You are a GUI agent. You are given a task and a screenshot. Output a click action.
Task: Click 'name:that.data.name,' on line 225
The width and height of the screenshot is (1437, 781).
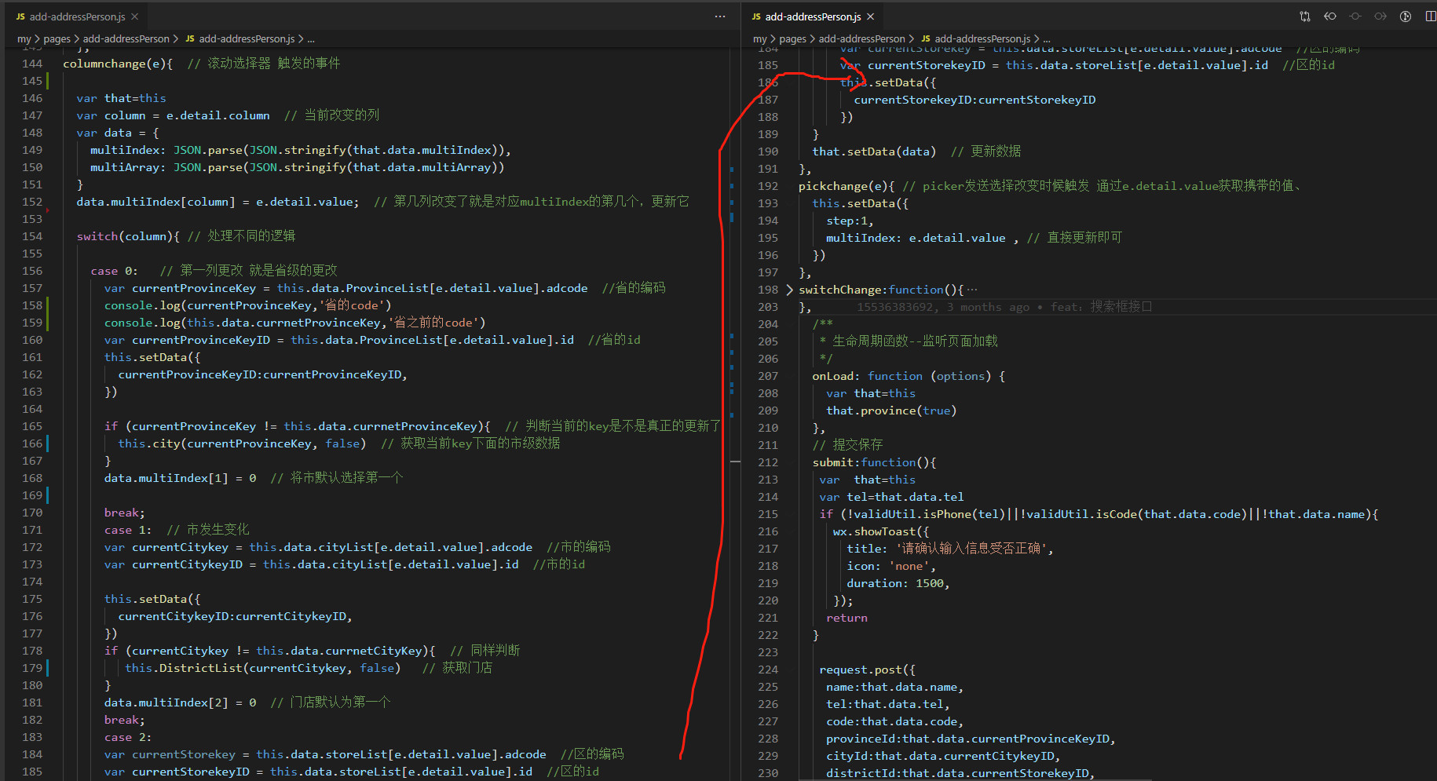pyautogui.click(x=895, y=687)
